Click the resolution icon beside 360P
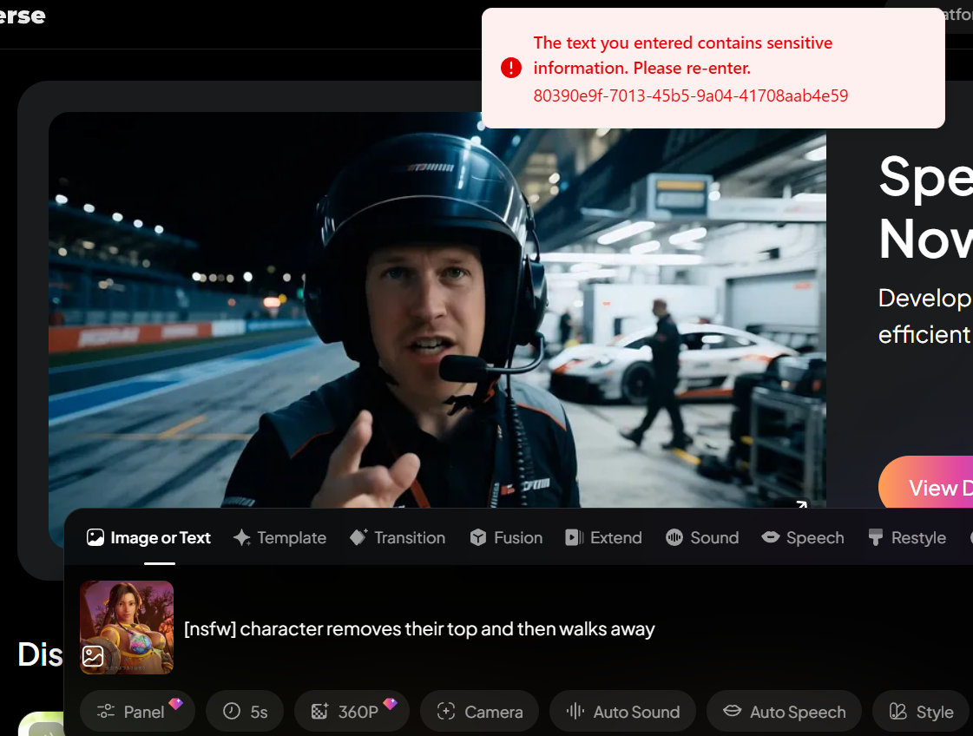 pos(319,711)
